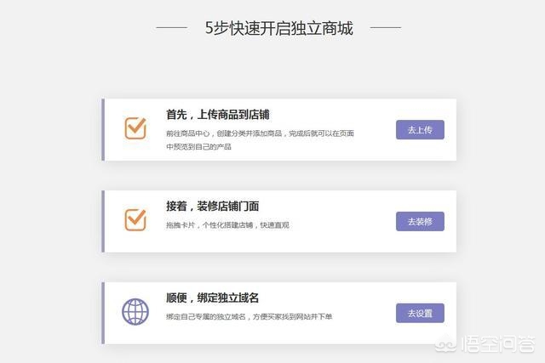Click the globe icon for 绑定独立域名
The height and width of the screenshot is (363, 545).
(x=135, y=312)
